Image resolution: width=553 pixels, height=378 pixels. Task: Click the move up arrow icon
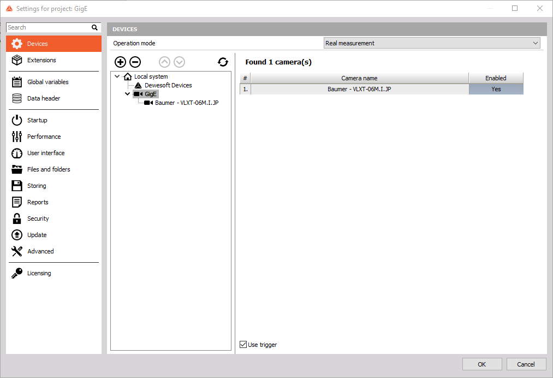(x=164, y=62)
